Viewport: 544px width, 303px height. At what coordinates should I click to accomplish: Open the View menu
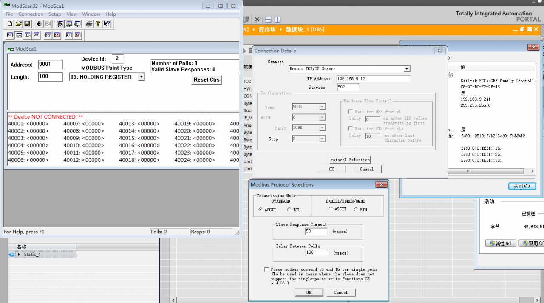point(72,14)
